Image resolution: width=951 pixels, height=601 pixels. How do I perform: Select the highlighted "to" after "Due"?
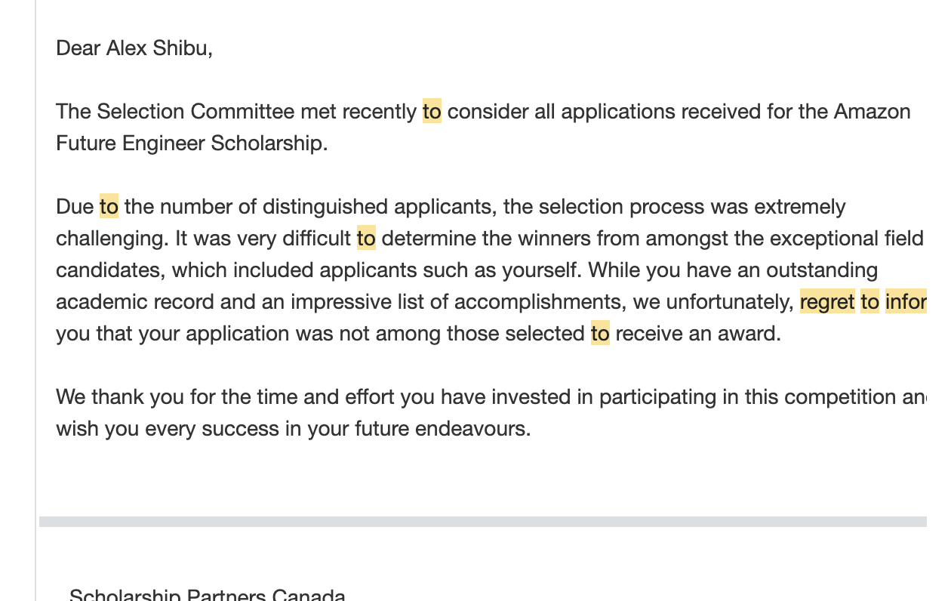click(109, 207)
